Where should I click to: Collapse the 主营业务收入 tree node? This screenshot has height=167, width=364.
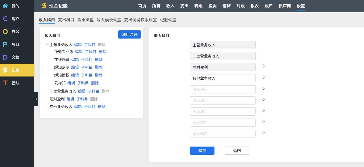click(47, 45)
